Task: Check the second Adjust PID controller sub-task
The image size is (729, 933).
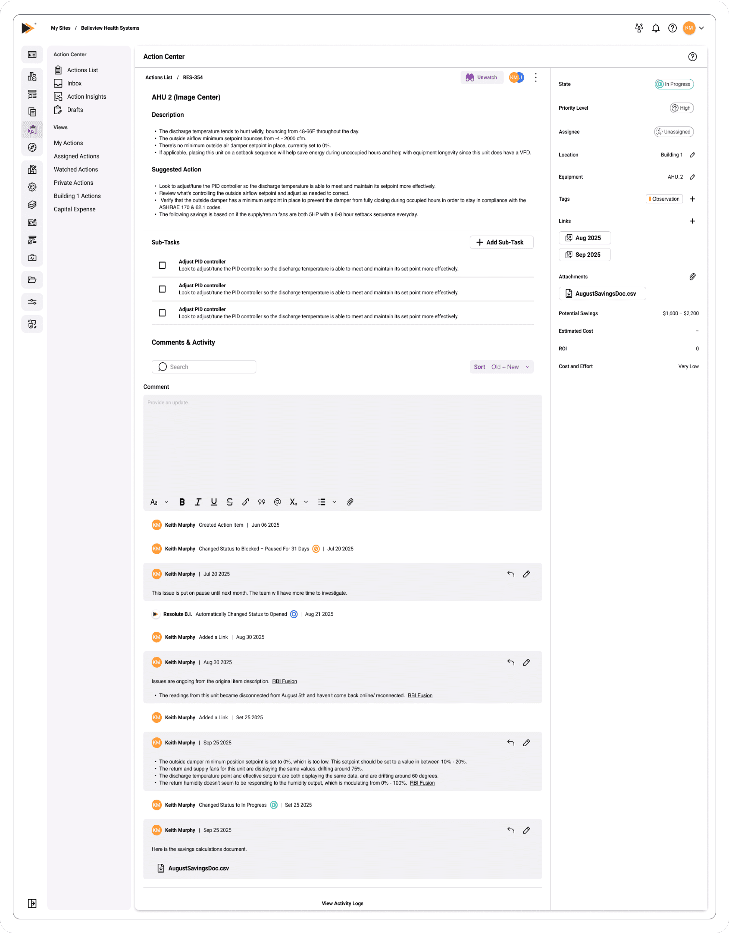Action: [162, 289]
